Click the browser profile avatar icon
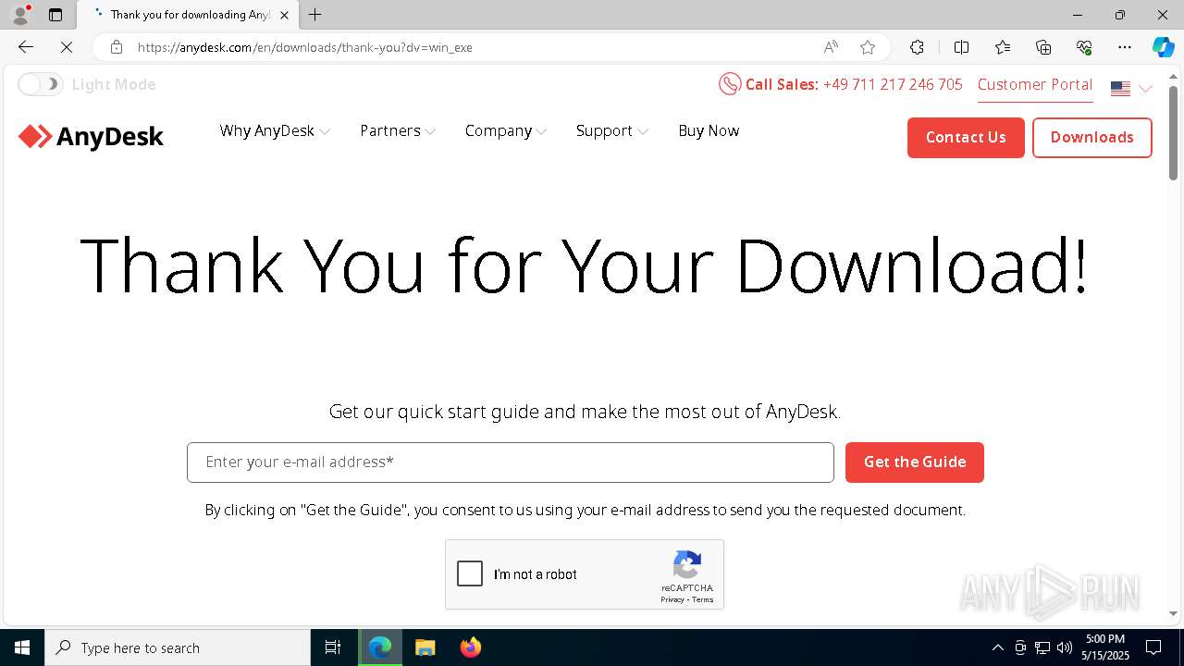 tap(19, 14)
